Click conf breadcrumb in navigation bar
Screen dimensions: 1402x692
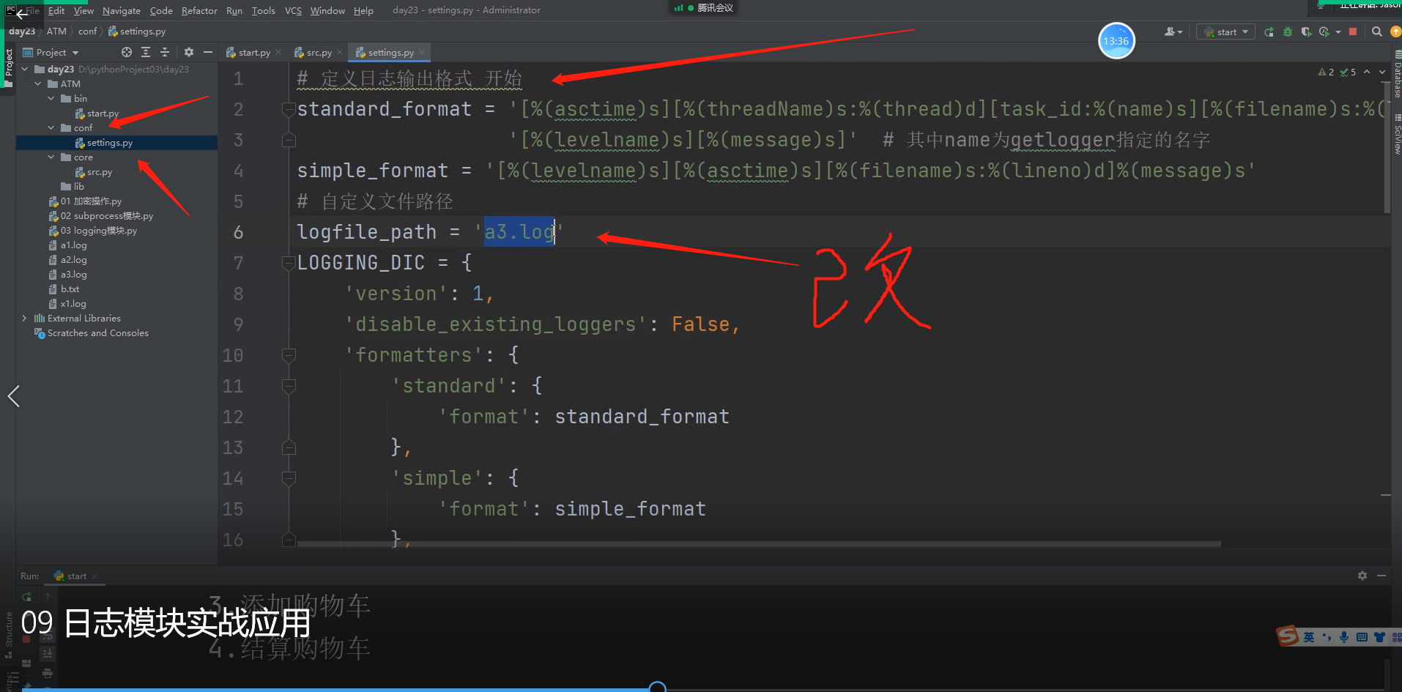(87, 31)
